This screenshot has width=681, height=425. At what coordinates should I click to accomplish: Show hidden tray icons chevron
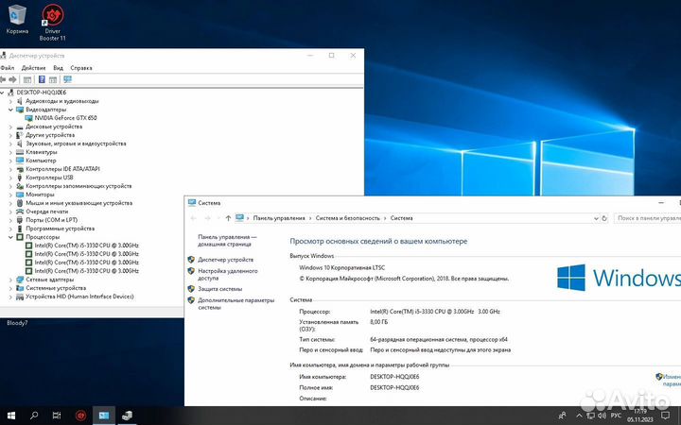tap(579, 416)
